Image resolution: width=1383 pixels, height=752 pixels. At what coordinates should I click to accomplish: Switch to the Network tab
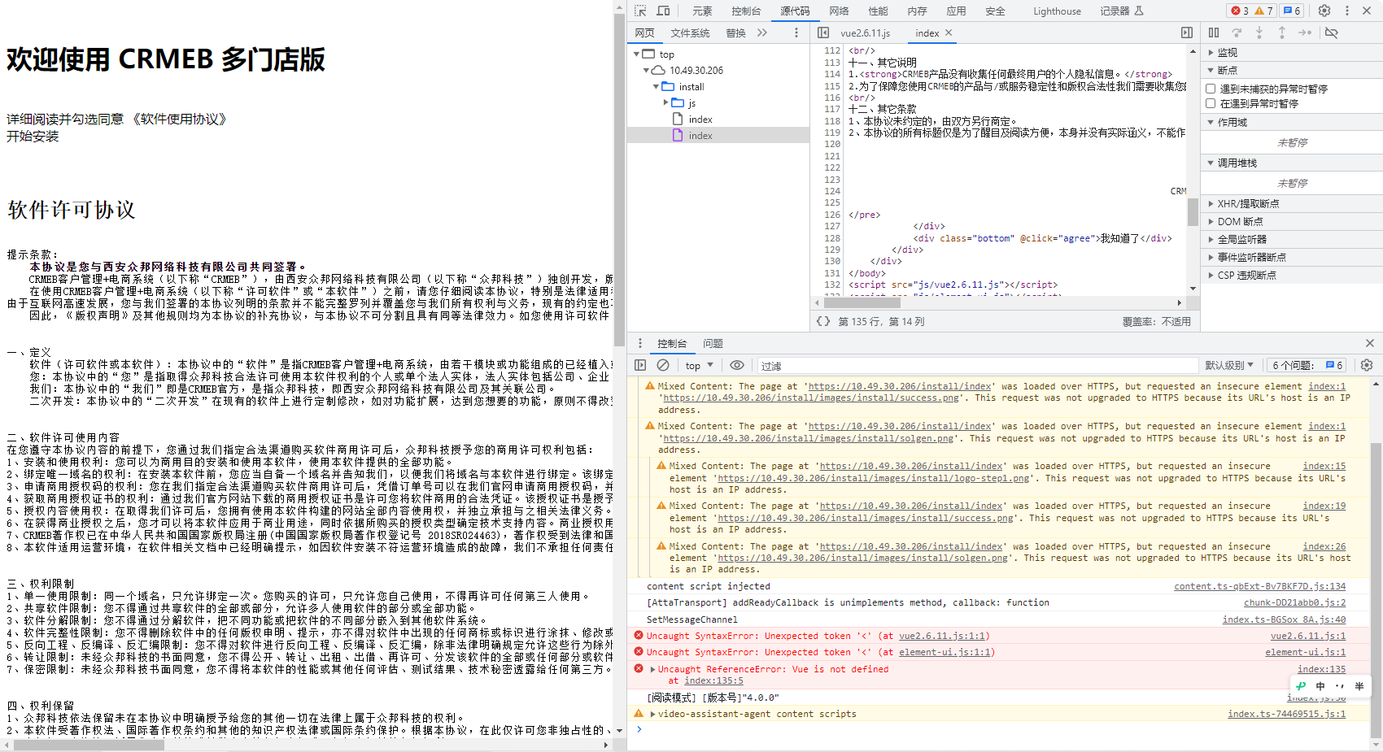(x=839, y=11)
